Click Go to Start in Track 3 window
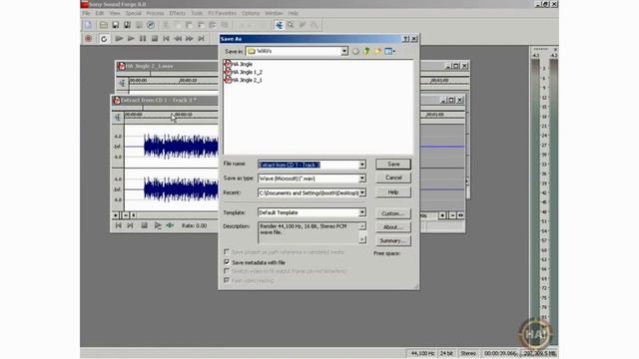 click(x=118, y=225)
